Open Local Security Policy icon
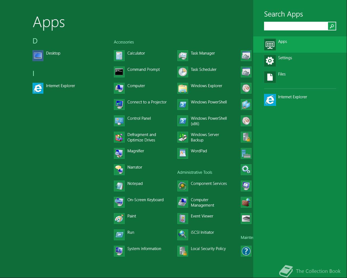 [183, 251]
